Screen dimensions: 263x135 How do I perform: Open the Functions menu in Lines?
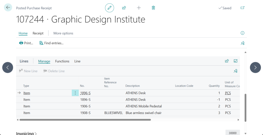[62, 61]
